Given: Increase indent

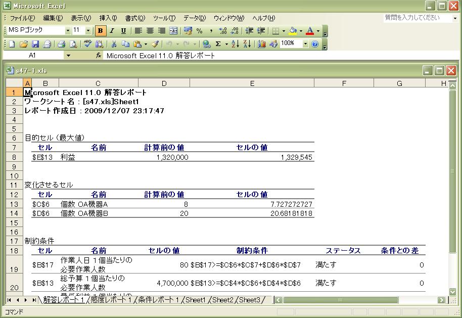Looking at the screenshot, I should (x=261, y=31).
